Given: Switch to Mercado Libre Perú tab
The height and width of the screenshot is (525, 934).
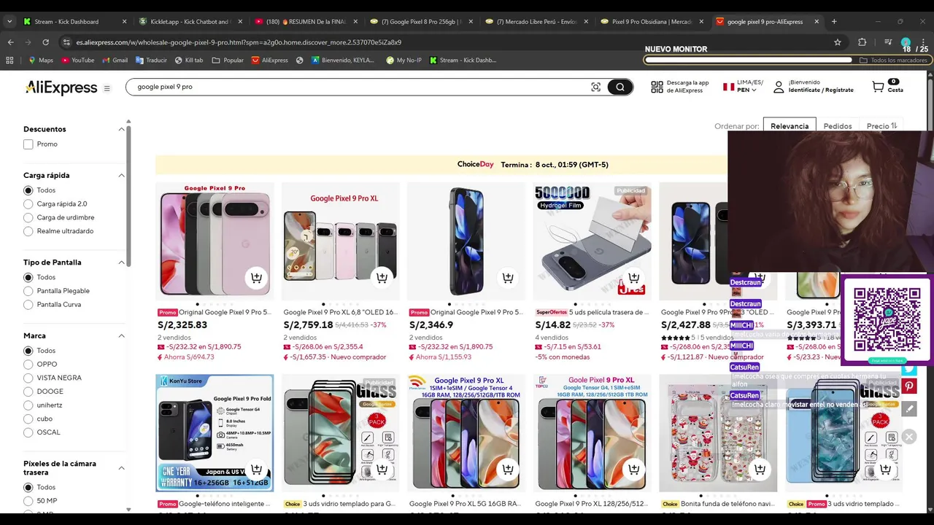Looking at the screenshot, I should click(x=538, y=22).
